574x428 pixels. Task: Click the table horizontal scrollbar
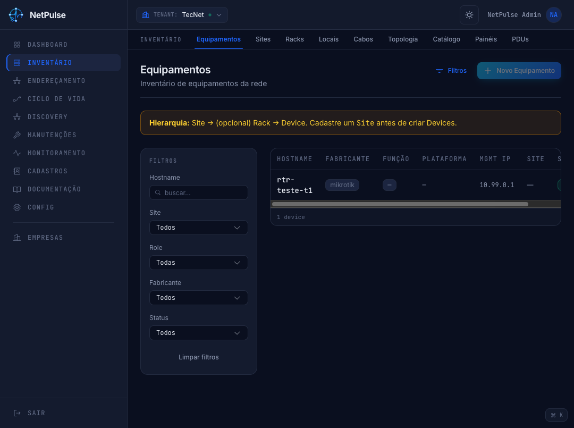tap(400, 204)
